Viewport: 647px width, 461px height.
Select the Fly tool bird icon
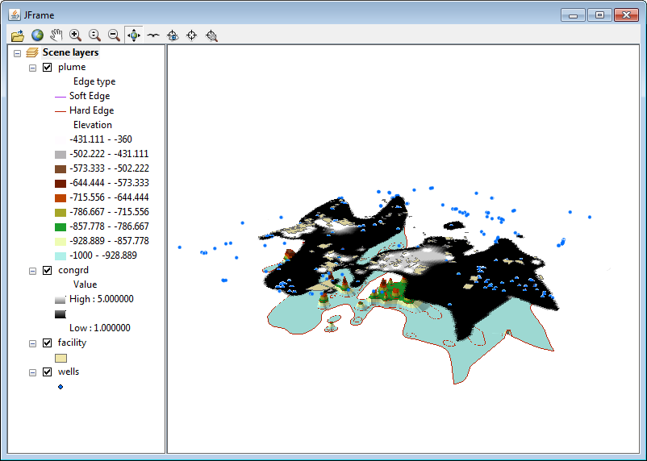point(152,35)
